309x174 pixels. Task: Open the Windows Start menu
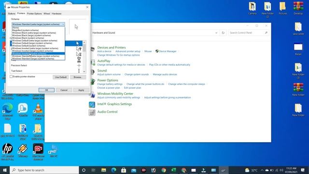click(5, 170)
